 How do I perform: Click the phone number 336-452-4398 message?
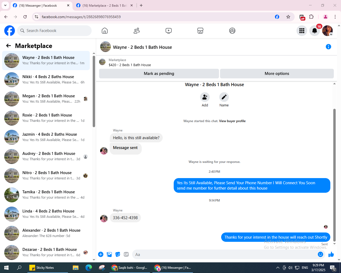[125, 218]
